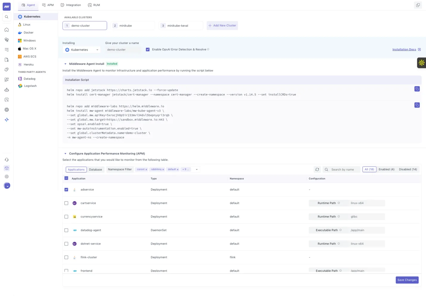Click info icon next to datadog-agent Executable Path
The image size is (426, 296).
click(x=341, y=230)
